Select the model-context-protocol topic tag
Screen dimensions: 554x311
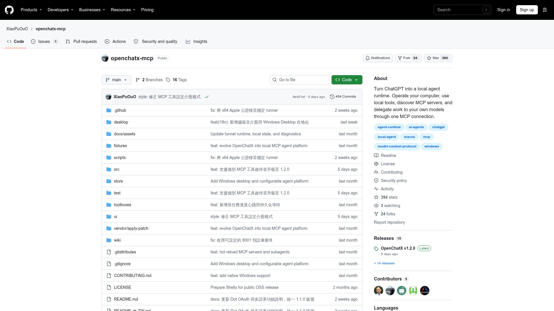(x=397, y=146)
